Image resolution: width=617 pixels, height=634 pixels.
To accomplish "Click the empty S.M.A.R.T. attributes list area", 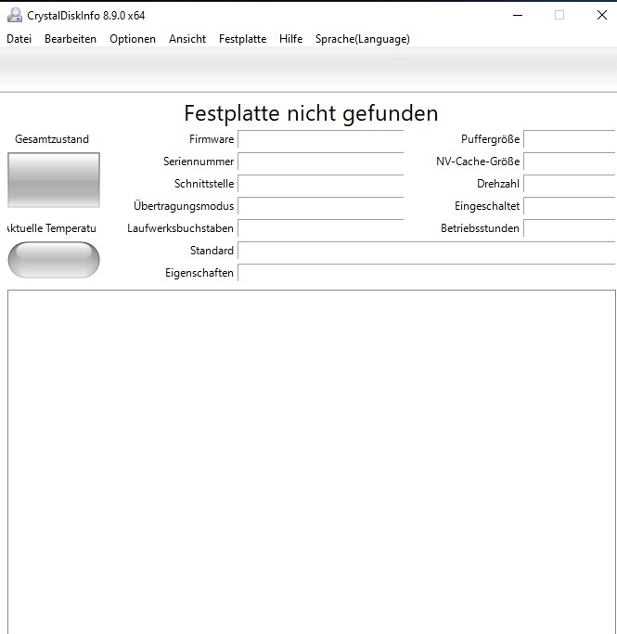I will (x=312, y=461).
